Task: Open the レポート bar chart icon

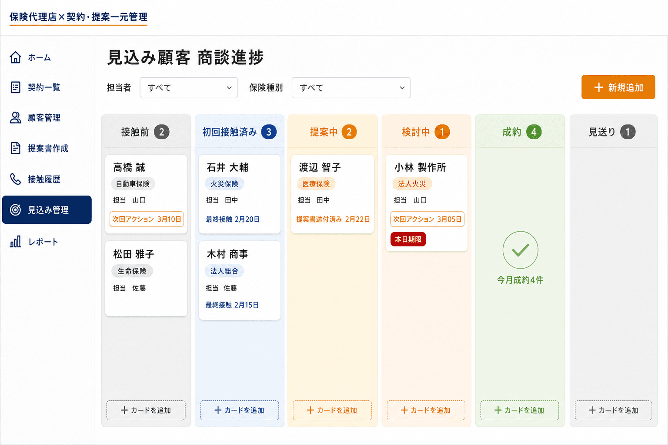Action: [16, 242]
